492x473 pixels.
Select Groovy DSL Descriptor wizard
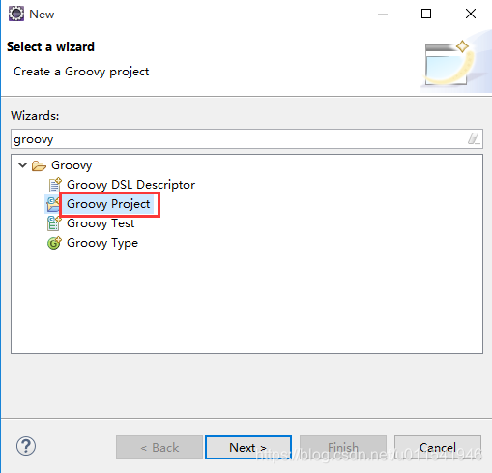click(130, 185)
